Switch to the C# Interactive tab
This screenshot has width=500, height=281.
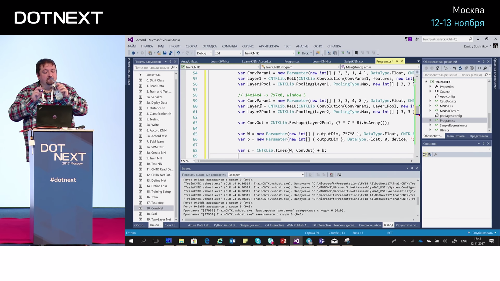click(274, 225)
